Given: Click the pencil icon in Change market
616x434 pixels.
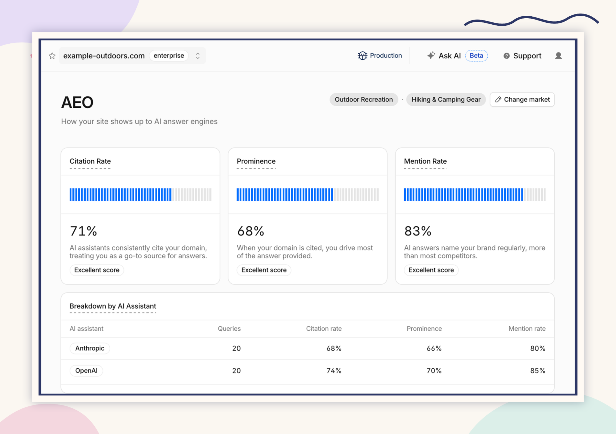Looking at the screenshot, I should pos(498,99).
